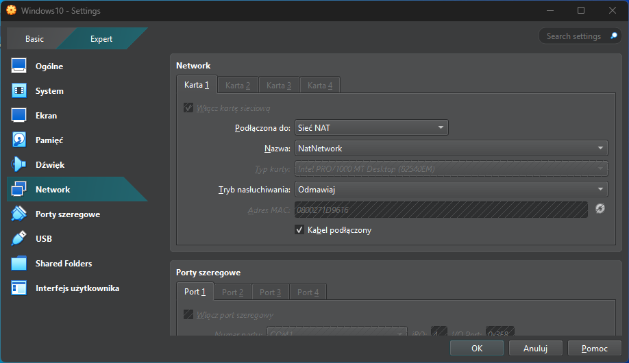
Task: Close the Windows10 Settings window
Action: [x=612, y=10]
